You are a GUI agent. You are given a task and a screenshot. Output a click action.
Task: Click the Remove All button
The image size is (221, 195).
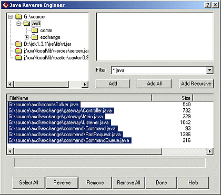coord(128,182)
